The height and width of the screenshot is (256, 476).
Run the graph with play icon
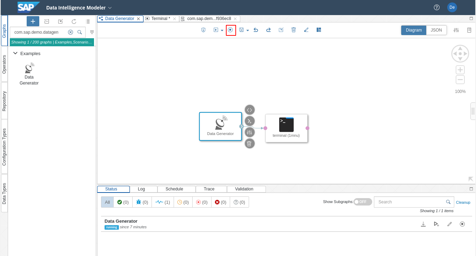(x=216, y=30)
